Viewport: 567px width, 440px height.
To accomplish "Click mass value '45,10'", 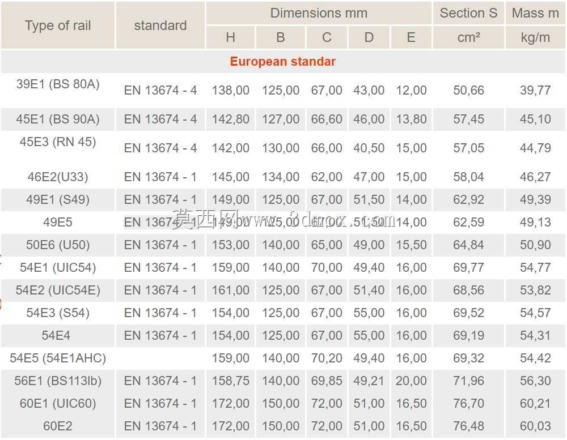I will (x=535, y=119).
